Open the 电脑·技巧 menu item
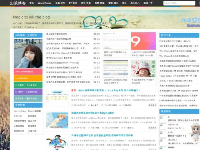The height and width of the screenshot is (150, 200). pos(60,3)
